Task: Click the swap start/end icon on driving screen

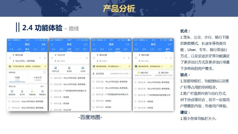Action: [x=10, y=58]
